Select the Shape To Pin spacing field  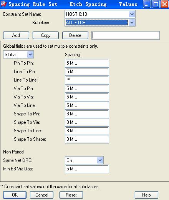(87, 114)
